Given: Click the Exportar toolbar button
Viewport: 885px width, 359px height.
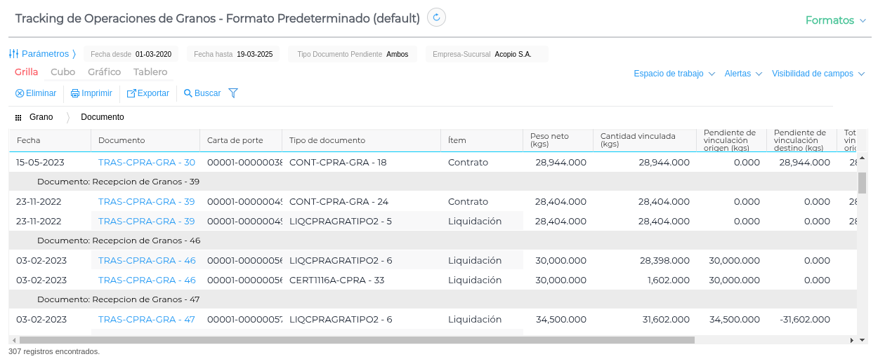Looking at the screenshot, I should click(148, 93).
